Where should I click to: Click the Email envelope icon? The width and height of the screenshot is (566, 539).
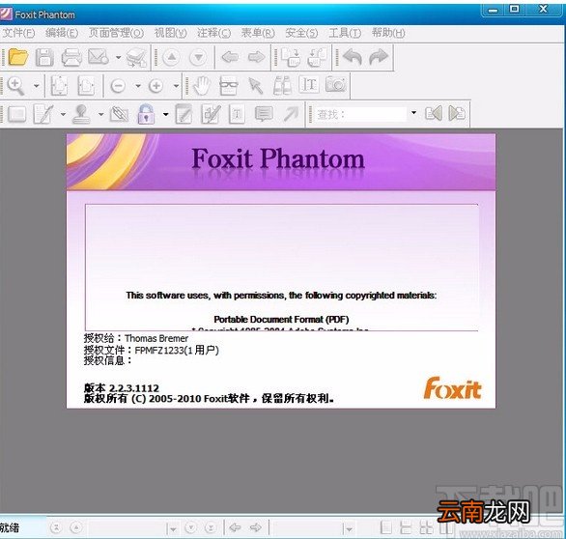tap(99, 57)
